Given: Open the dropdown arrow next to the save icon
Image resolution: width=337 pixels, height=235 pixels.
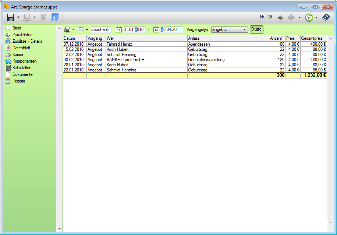Looking at the screenshot, I should pyautogui.click(x=18, y=17).
